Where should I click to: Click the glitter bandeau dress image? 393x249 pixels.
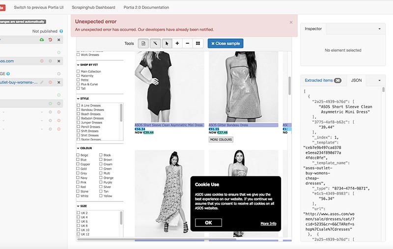click(243, 86)
